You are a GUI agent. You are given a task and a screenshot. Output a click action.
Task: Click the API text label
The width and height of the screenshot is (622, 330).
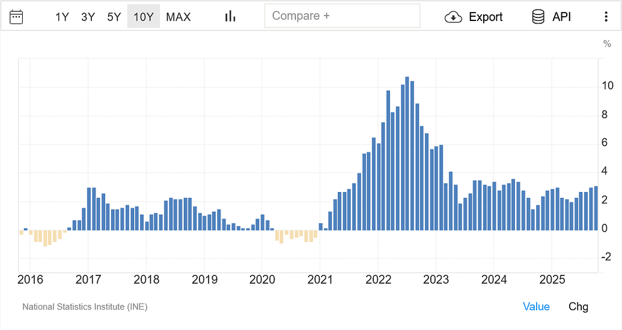coord(561,17)
